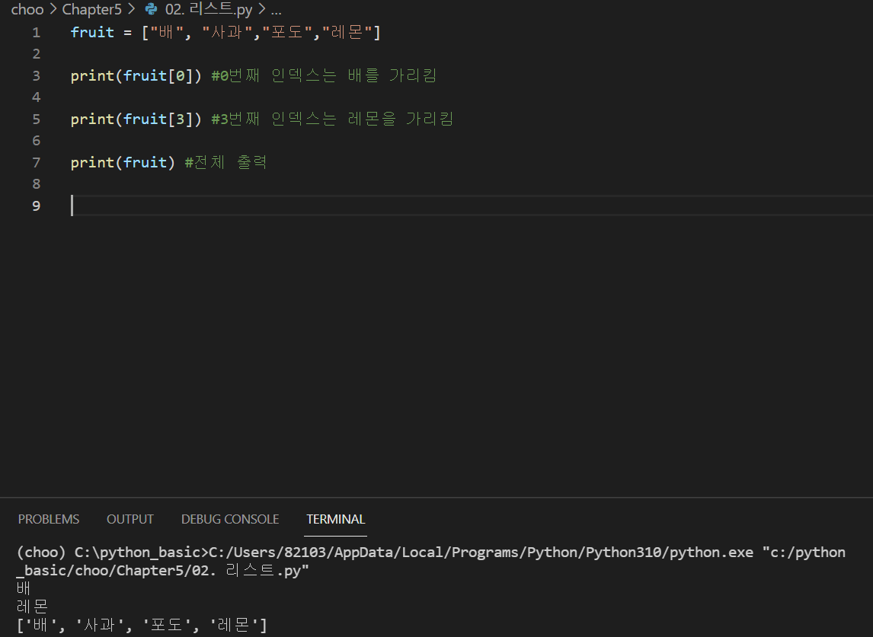Viewport: 873px width, 637px height.
Task: Click the comment '#전체 출력'
Action: [225, 162]
